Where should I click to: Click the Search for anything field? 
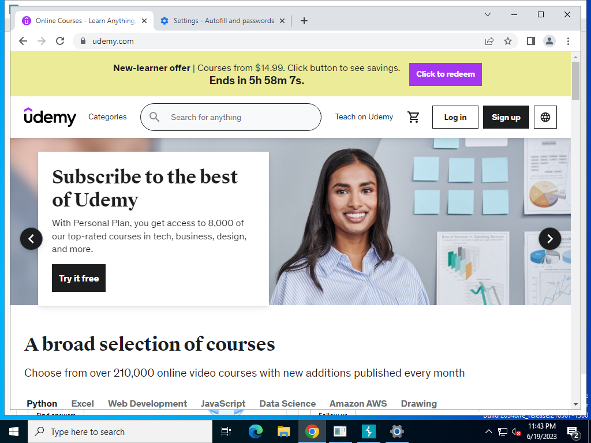coord(231,117)
